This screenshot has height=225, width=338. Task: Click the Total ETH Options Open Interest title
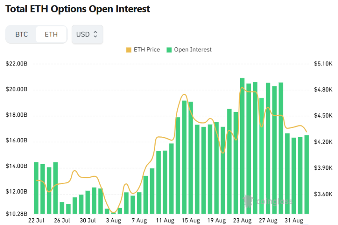[77, 9]
